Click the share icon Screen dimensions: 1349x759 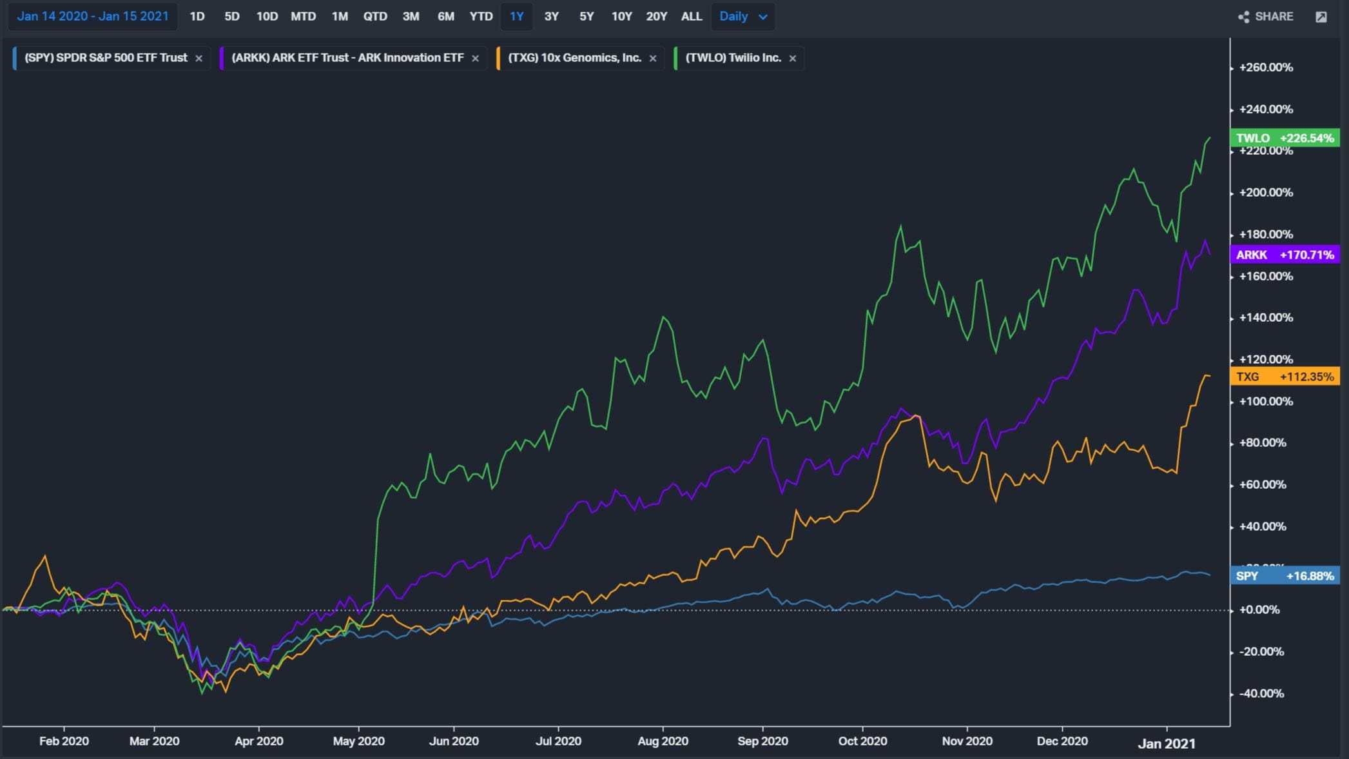point(1244,17)
